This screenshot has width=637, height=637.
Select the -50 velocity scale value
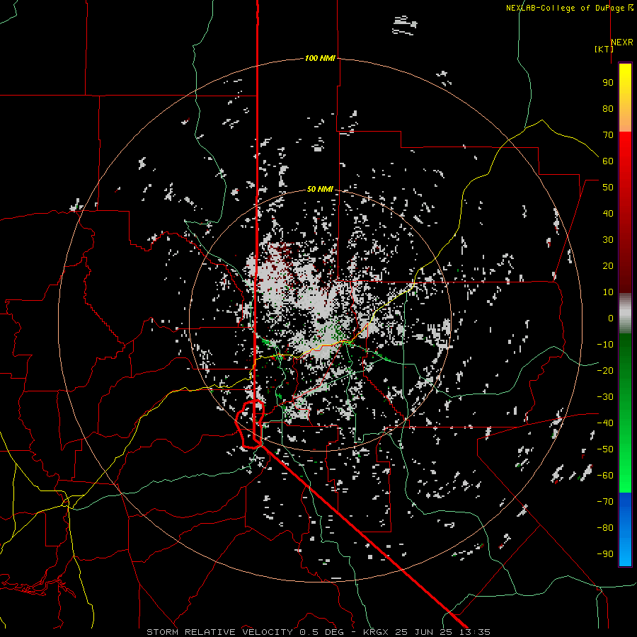coord(605,449)
